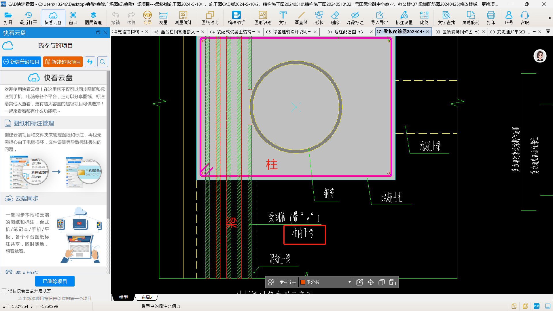Open the 编辑助手 edit assistant

click(x=236, y=18)
